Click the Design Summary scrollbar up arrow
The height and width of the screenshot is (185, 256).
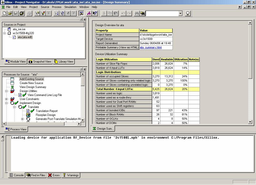(x=250, y=23)
